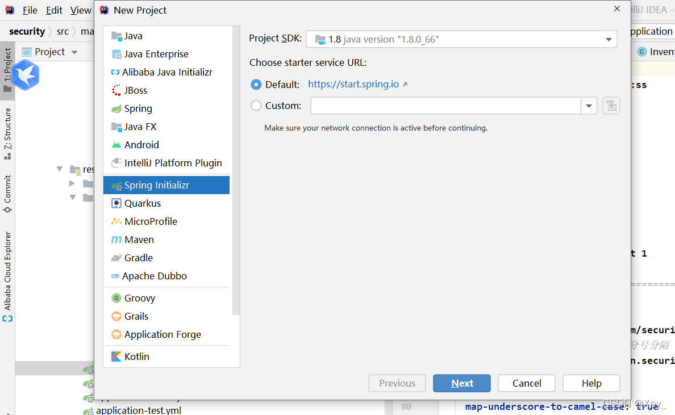675x415 pixels.
Task: Select Groovy project type
Action: (166, 298)
